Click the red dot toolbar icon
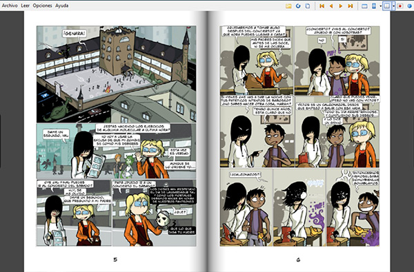Image resolution: width=414 pixels, height=272 pixels. click(x=400, y=6)
